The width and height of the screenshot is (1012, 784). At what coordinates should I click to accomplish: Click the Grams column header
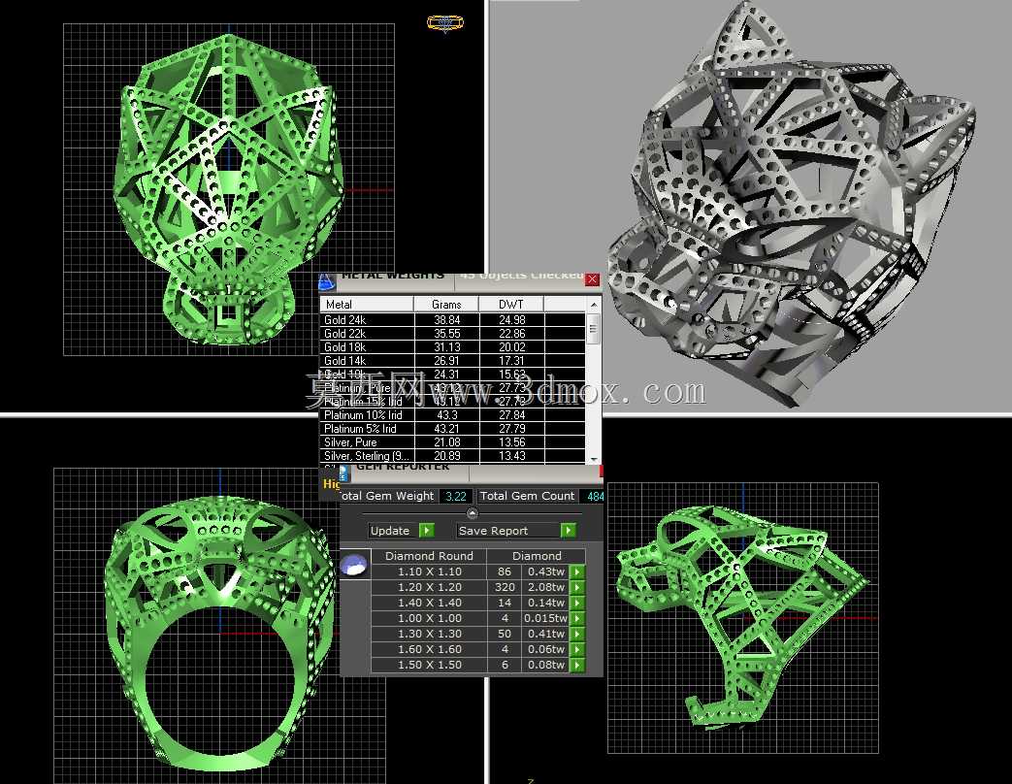point(446,304)
